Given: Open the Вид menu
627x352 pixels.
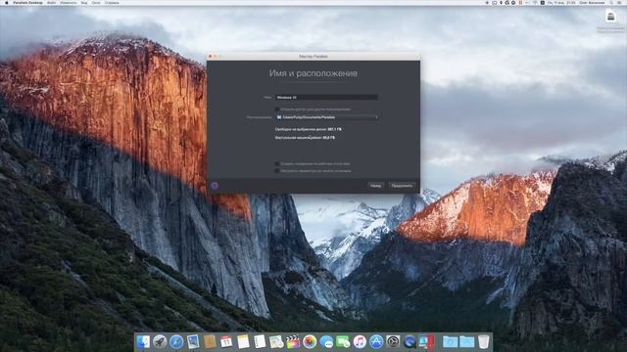Looking at the screenshot, I should click(x=84, y=2).
